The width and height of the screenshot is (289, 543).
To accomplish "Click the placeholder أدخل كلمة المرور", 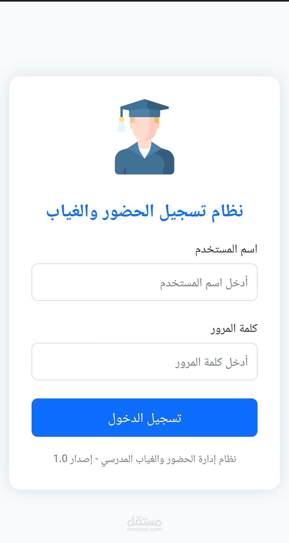I will [212, 362].
